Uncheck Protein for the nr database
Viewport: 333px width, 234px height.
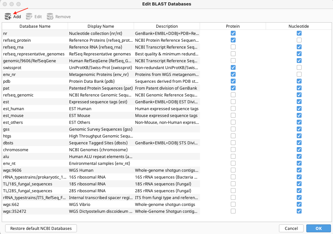click(x=233, y=33)
